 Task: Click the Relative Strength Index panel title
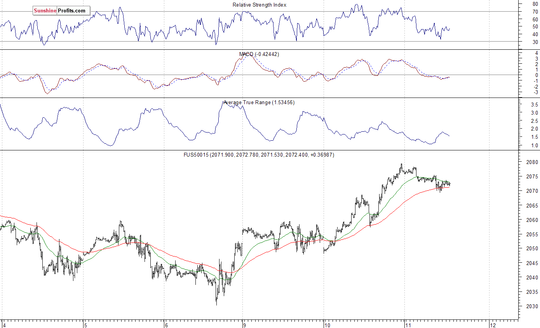coord(260,5)
